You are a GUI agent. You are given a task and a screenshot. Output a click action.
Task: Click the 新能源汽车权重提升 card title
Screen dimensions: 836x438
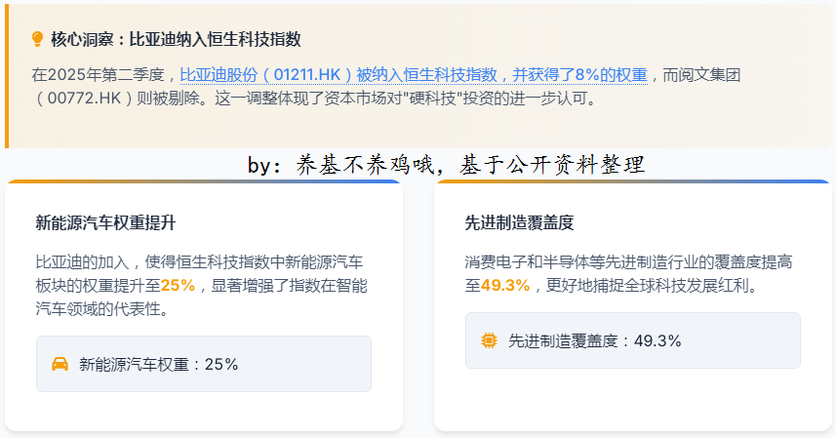(x=105, y=222)
